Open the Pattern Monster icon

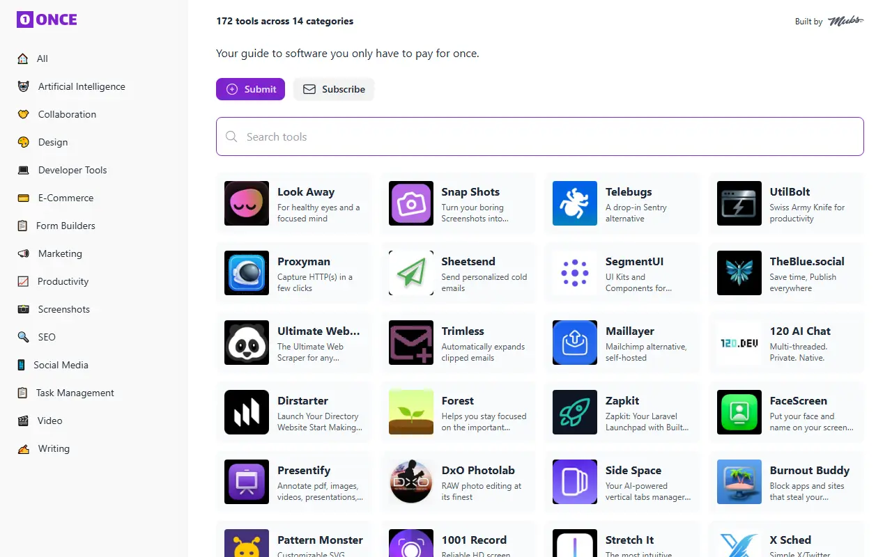[247, 543]
